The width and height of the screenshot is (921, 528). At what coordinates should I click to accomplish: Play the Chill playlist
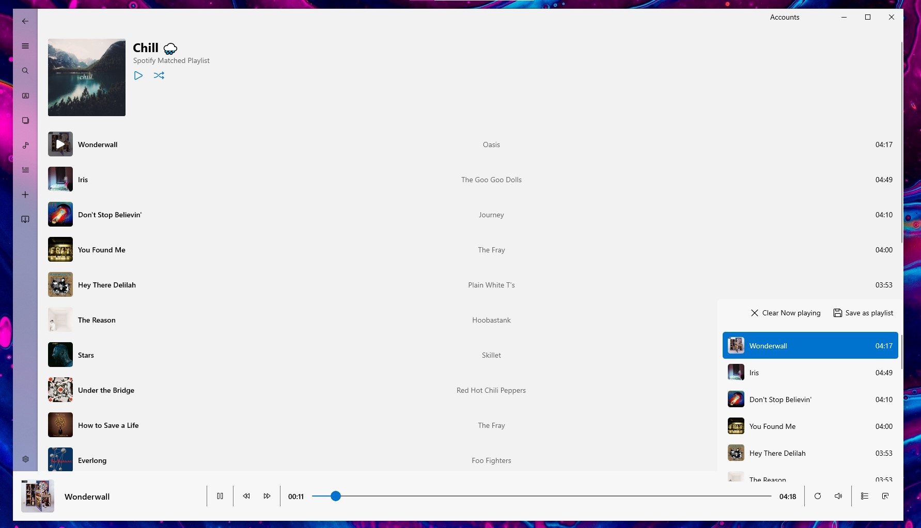pos(138,75)
